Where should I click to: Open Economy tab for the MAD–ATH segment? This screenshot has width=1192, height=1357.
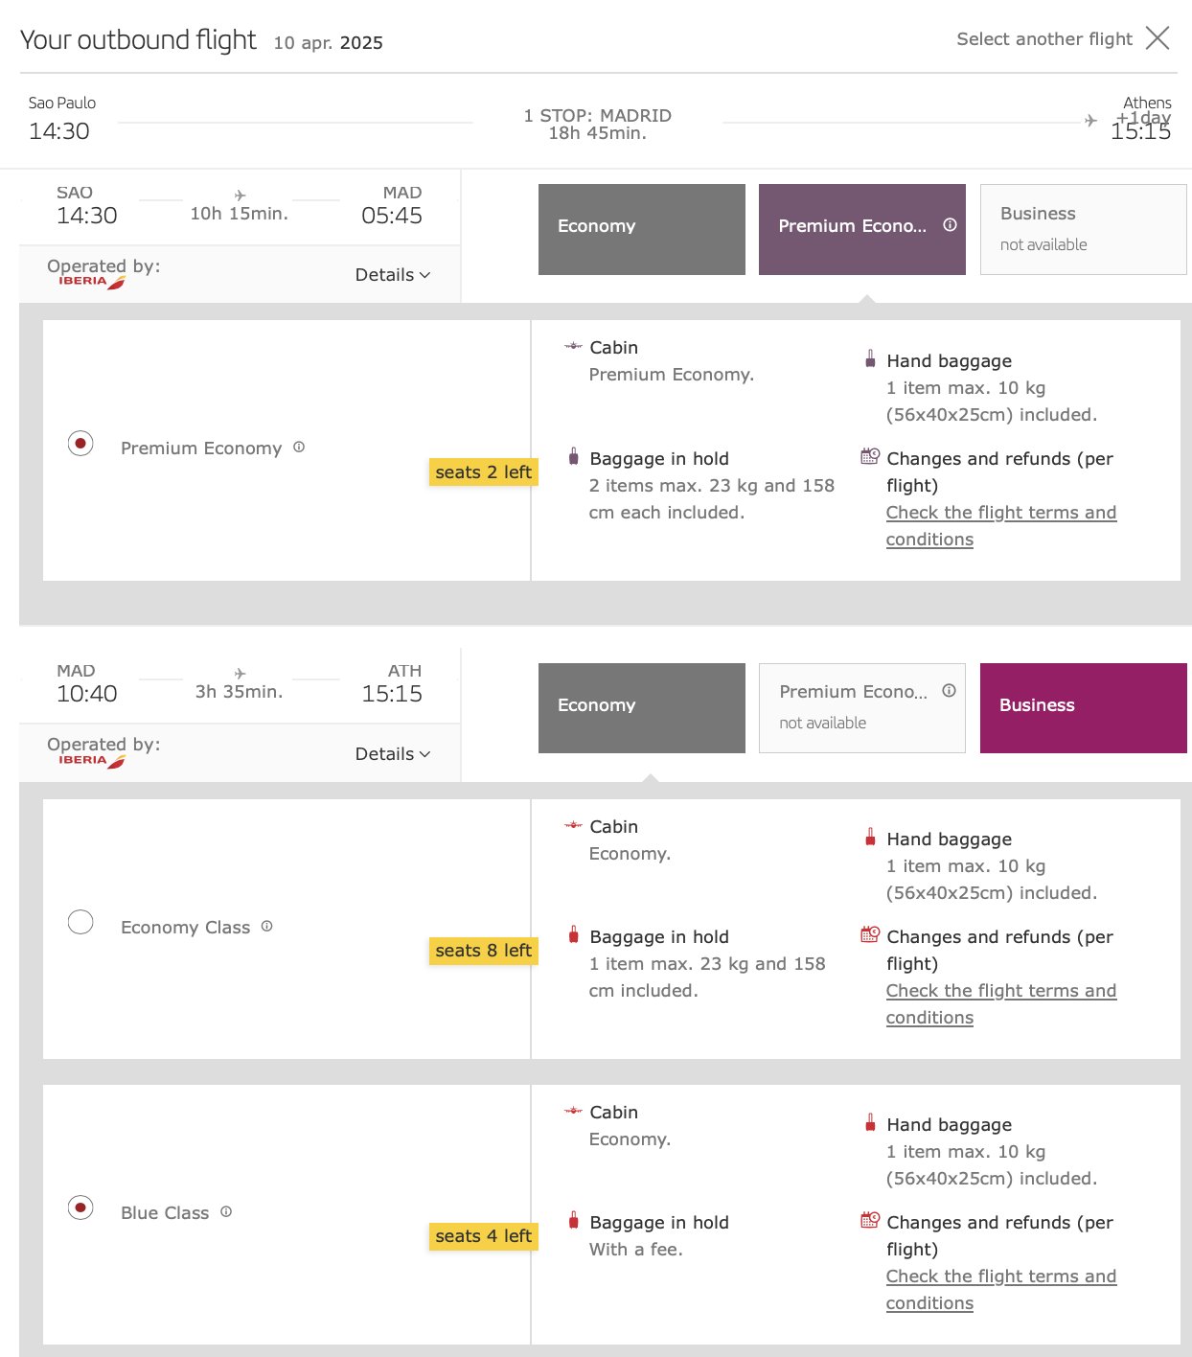coord(642,708)
